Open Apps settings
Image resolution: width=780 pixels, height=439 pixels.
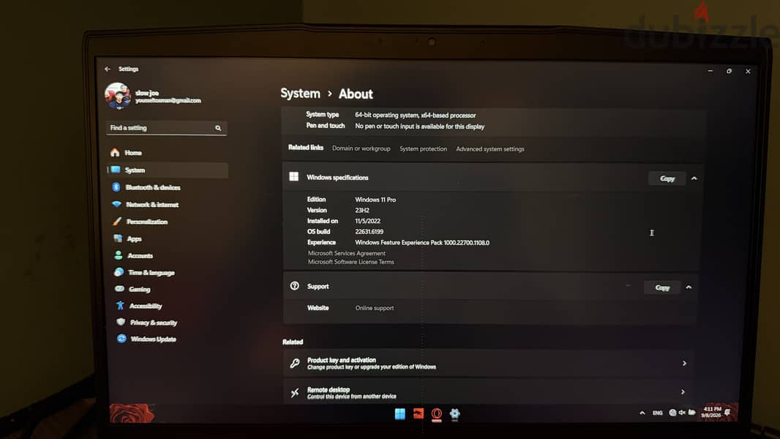click(x=168, y=239)
